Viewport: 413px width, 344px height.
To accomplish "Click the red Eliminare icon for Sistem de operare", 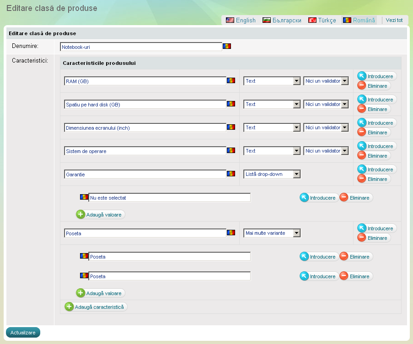I will [362, 155].
